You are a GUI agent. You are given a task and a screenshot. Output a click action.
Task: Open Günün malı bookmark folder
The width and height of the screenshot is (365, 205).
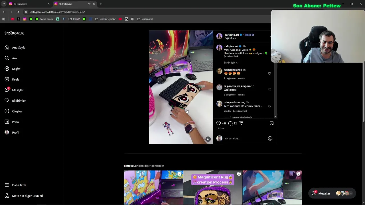coord(145,19)
